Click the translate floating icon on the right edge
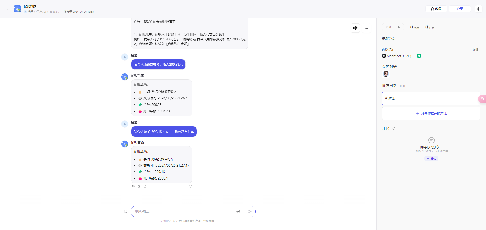The height and width of the screenshot is (230, 486). pos(482,99)
